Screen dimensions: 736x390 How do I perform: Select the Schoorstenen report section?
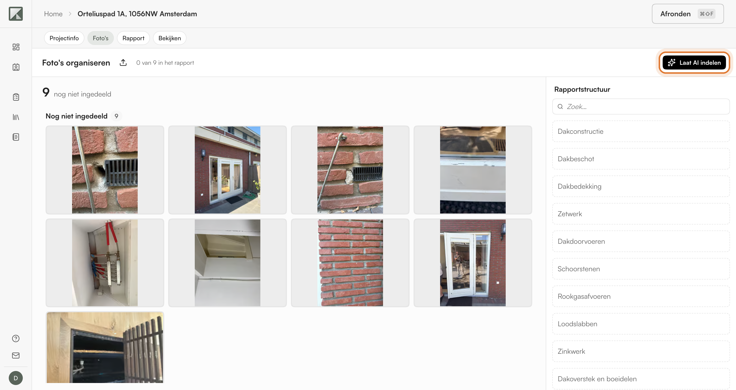coord(641,269)
